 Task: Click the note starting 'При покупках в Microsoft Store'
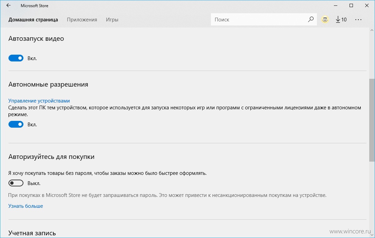click(x=167, y=195)
